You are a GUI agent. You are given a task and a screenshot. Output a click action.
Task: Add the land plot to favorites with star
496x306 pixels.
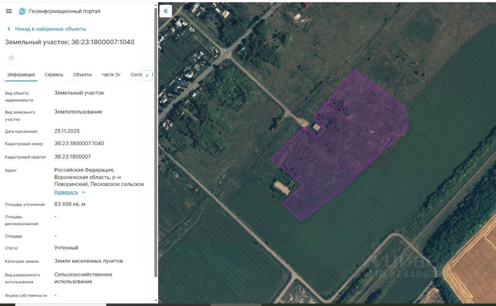coord(11,58)
